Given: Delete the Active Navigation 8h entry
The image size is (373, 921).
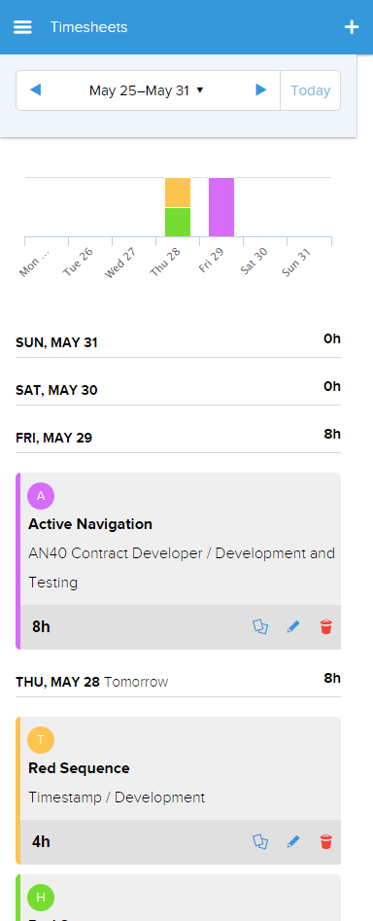Looking at the screenshot, I should (326, 627).
